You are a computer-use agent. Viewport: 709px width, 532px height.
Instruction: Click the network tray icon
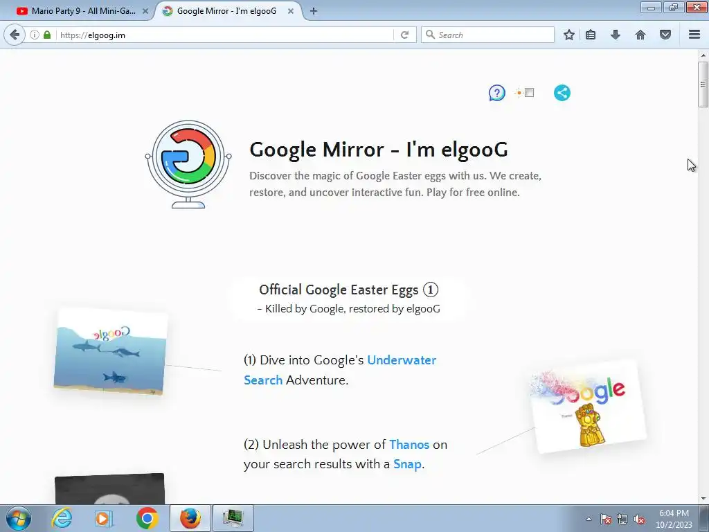click(622, 519)
